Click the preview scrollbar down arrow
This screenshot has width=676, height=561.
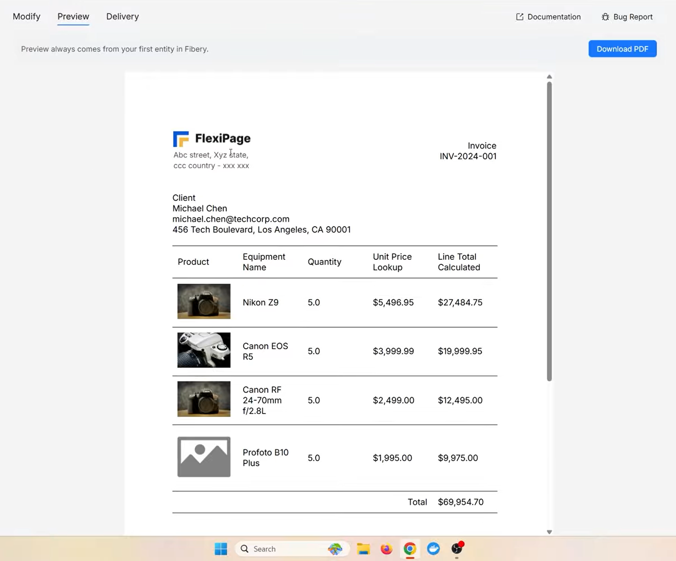pyautogui.click(x=549, y=532)
